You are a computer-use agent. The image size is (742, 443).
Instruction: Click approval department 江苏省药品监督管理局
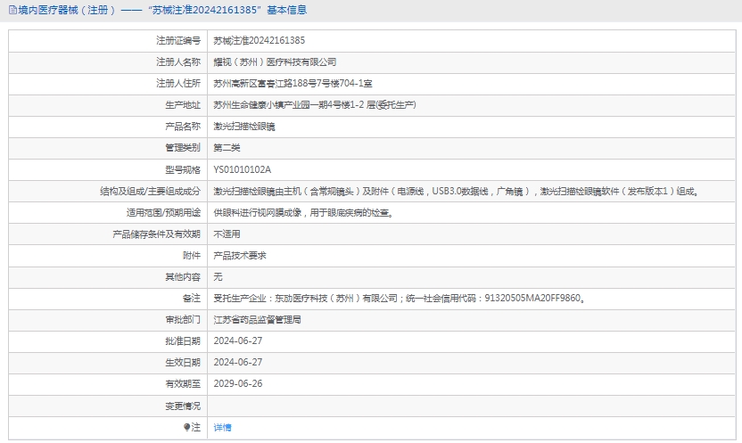coord(257,319)
